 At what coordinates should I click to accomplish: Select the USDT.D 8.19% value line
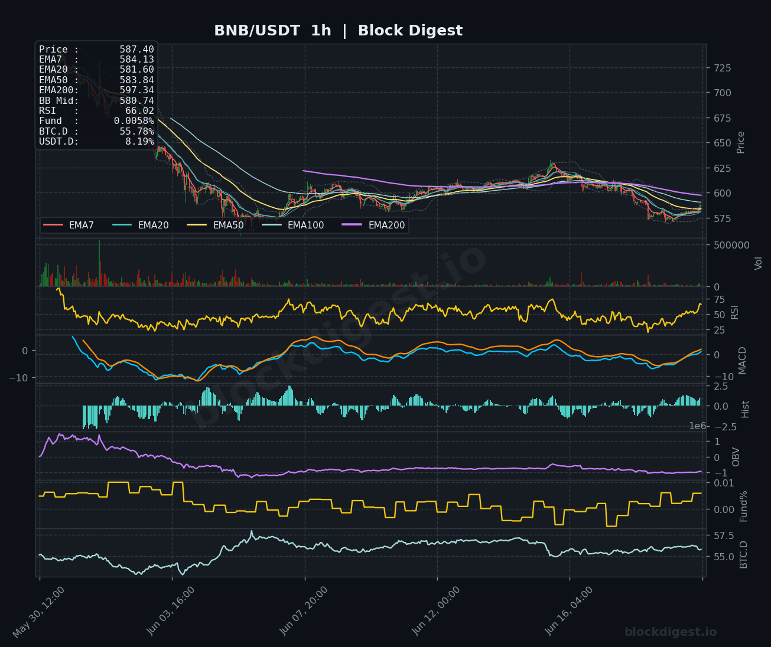pos(96,142)
